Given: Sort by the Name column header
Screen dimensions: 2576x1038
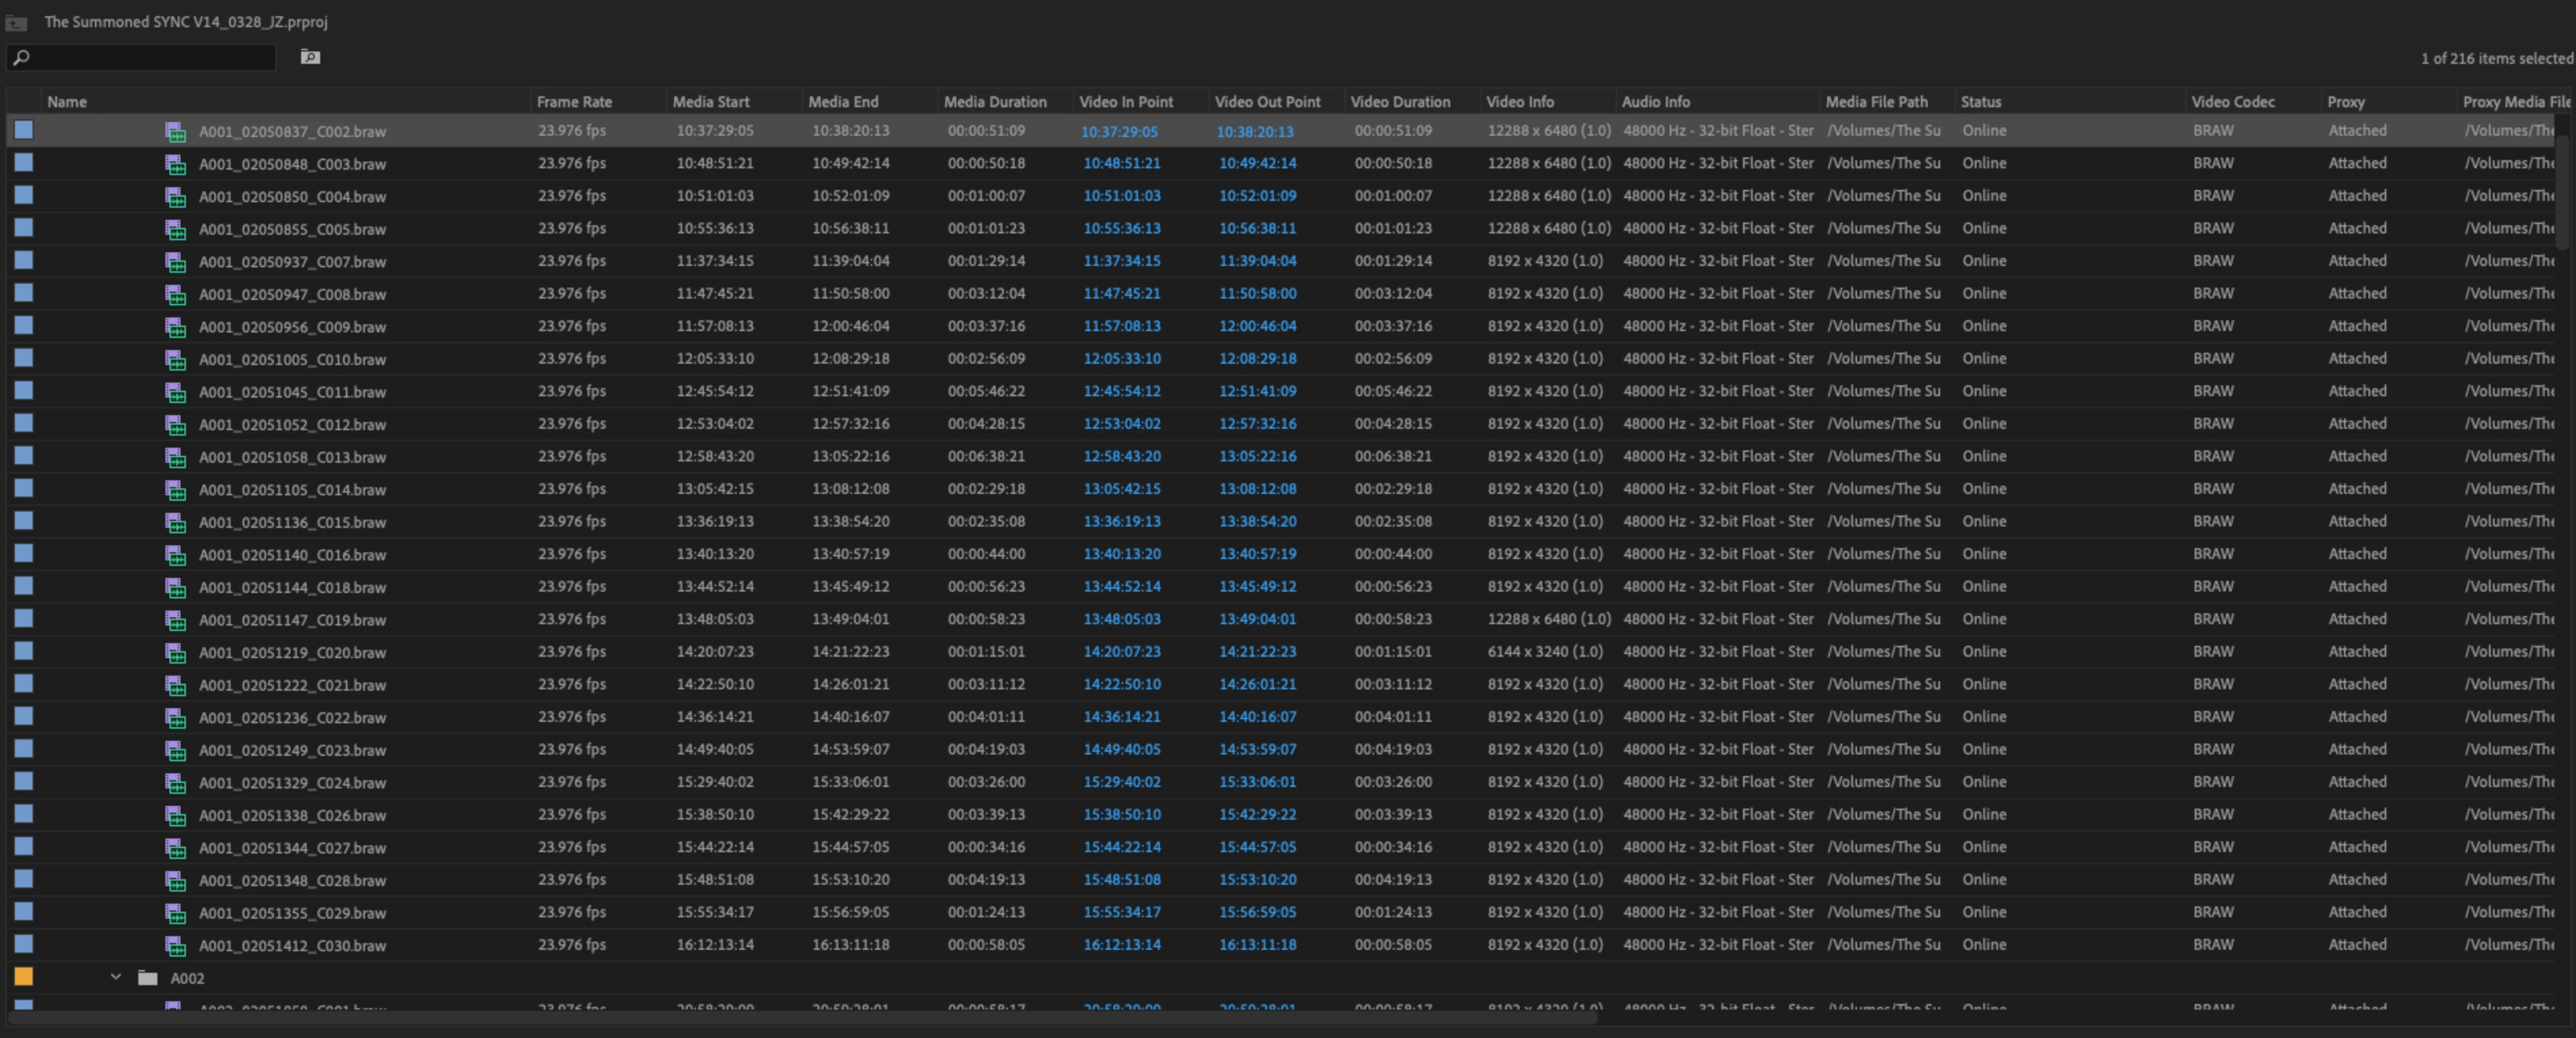Looking at the screenshot, I should 67,102.
